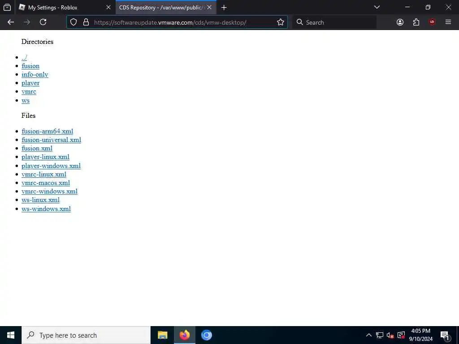Image resolution: width=459 pixels, height=344 pixels.
Task: Show hidden system tray icons
Action: point(369,335)
